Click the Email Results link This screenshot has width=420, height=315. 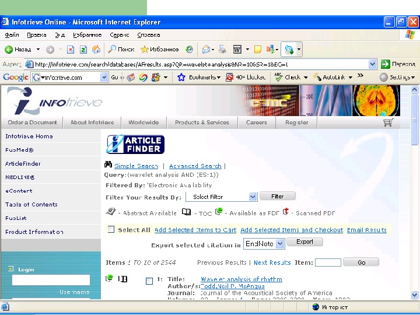pos(367,230)
